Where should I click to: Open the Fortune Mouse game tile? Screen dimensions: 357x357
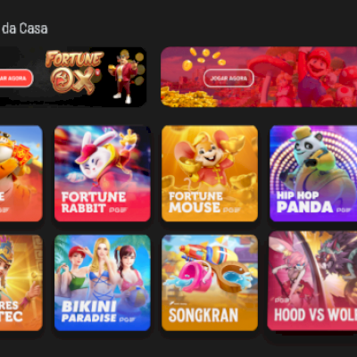[x=210, y=173]
